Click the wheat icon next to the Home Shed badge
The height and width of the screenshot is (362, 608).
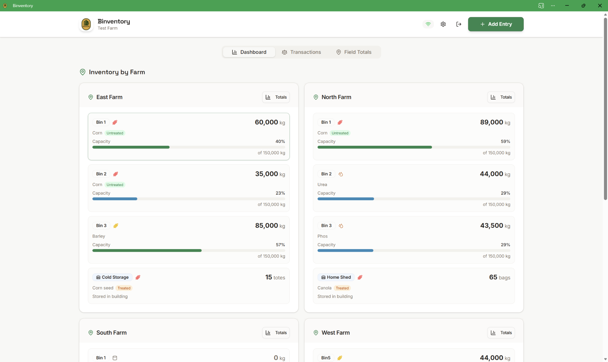tap(360, 277)
